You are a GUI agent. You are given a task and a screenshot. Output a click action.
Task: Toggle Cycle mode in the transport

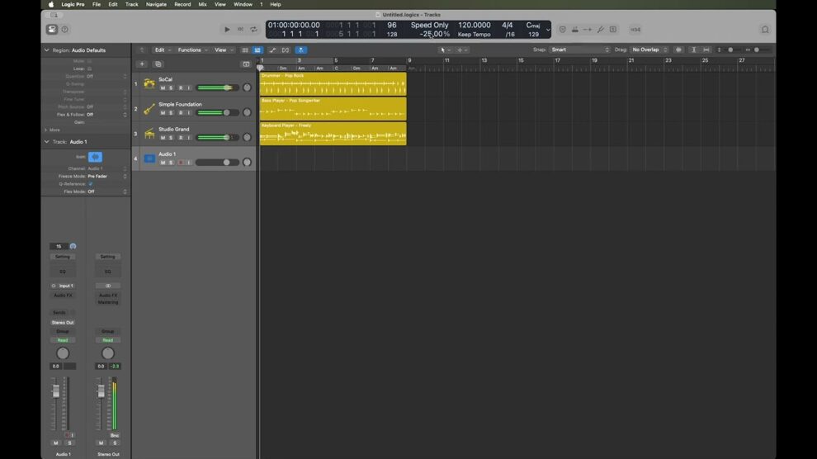(x=253, y=29)
